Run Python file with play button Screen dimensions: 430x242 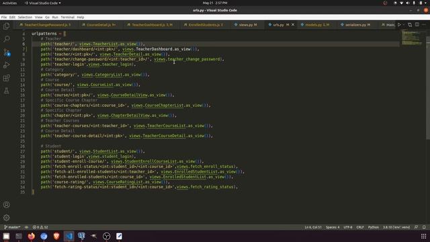click(x=399, y=25)
